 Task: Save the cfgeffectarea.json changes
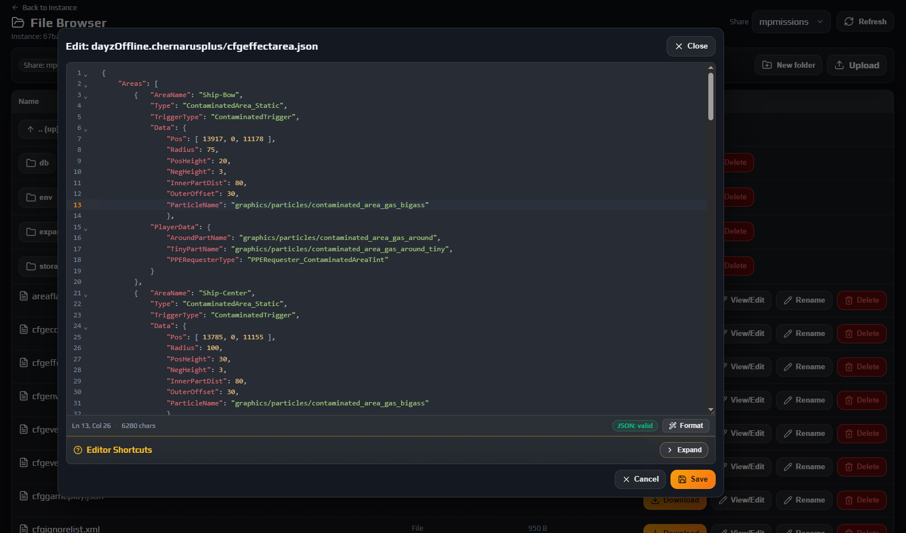tap(692, 479)
